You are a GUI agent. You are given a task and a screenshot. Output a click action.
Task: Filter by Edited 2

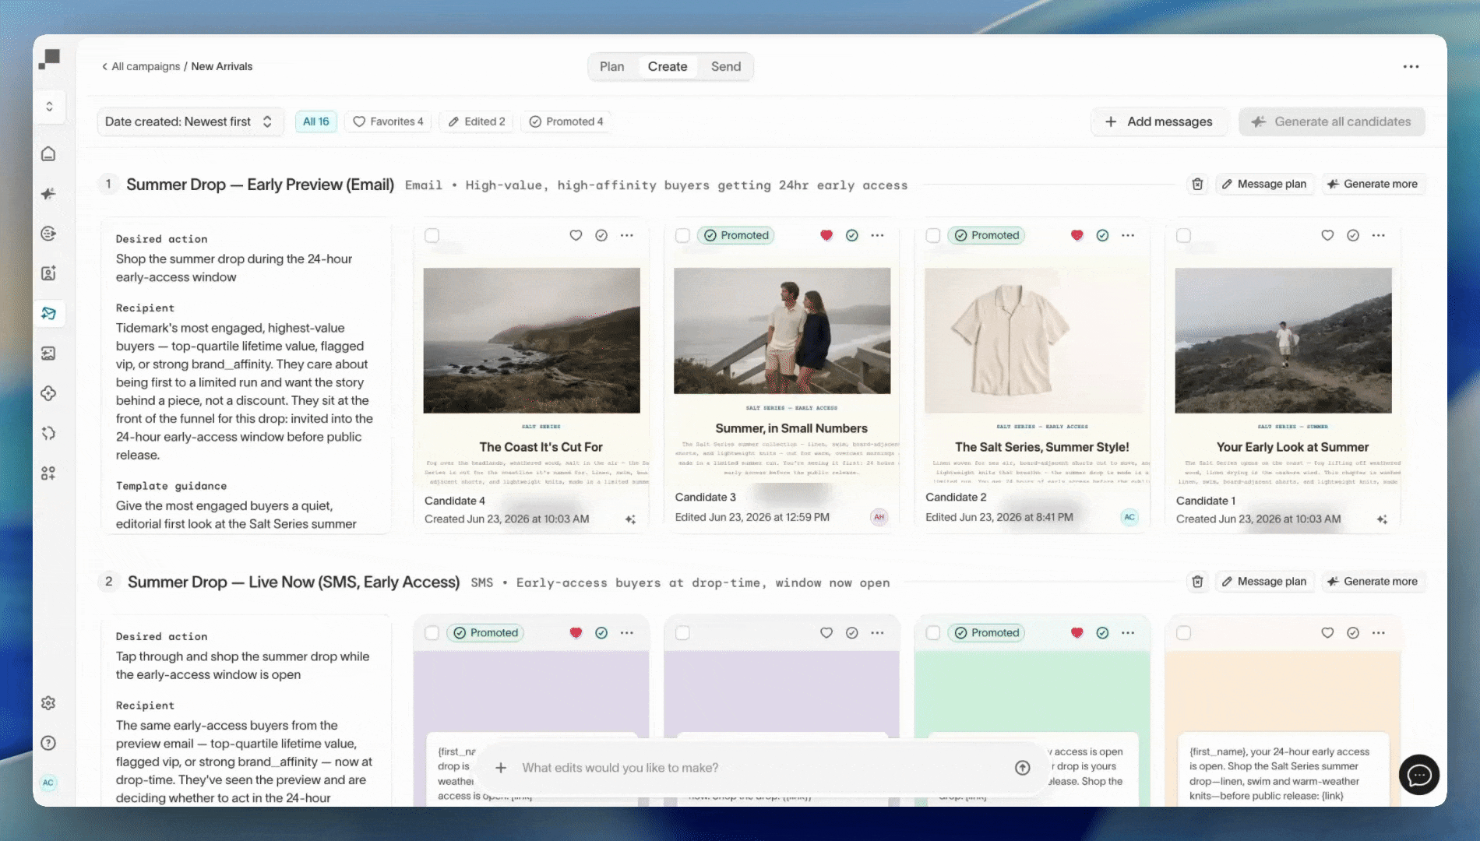click(x=477, y=121)
